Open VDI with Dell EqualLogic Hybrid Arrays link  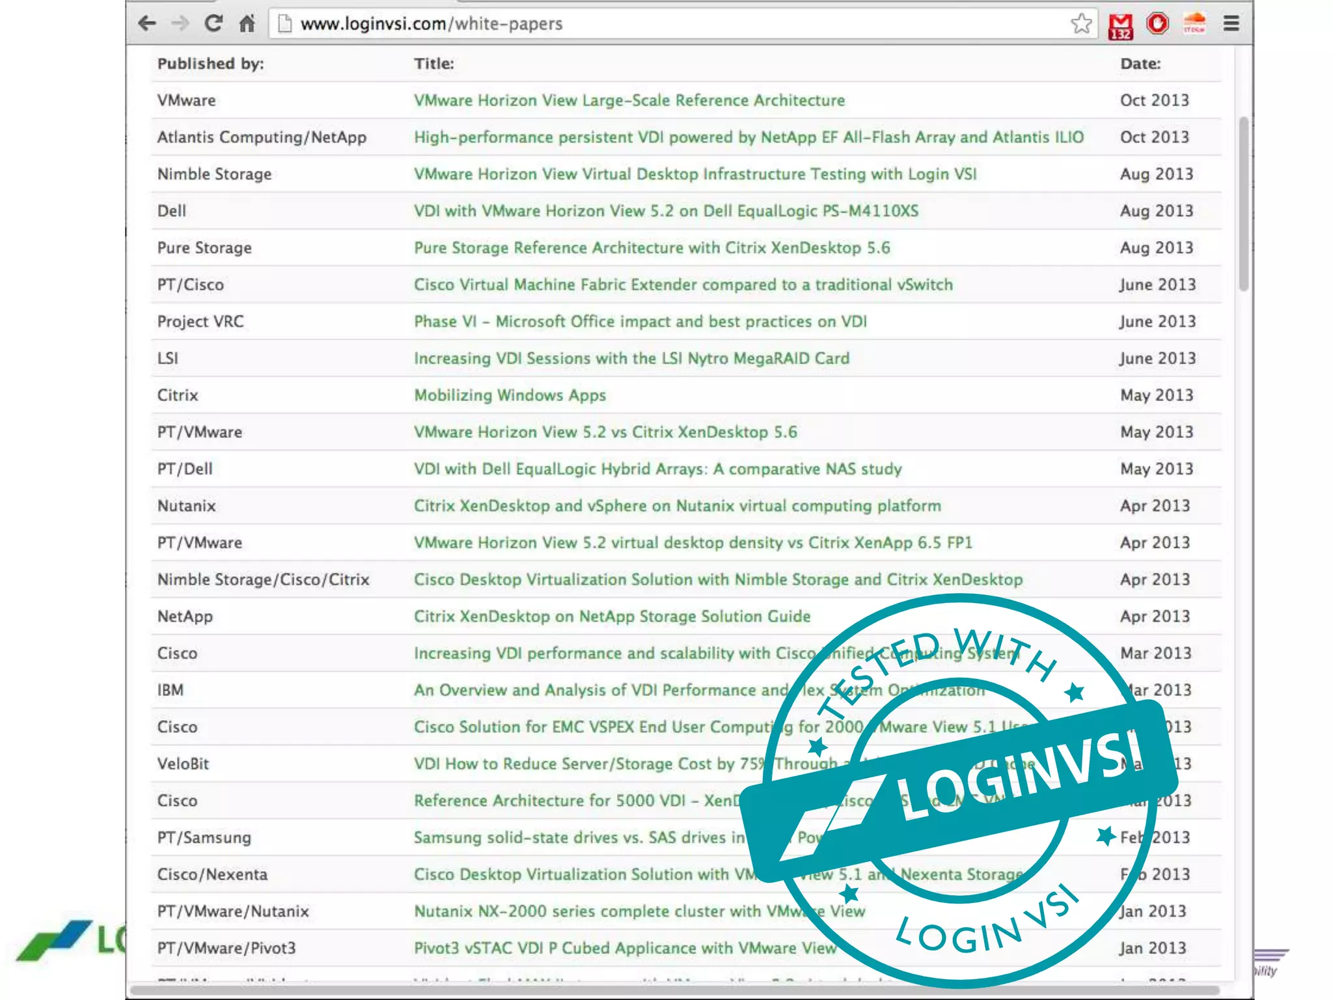[657, 469]
